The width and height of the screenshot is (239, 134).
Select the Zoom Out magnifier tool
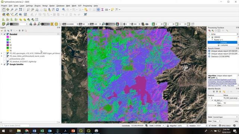[16, 10]
